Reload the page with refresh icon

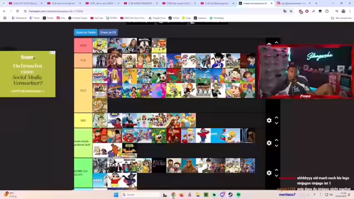coord(17,11)
